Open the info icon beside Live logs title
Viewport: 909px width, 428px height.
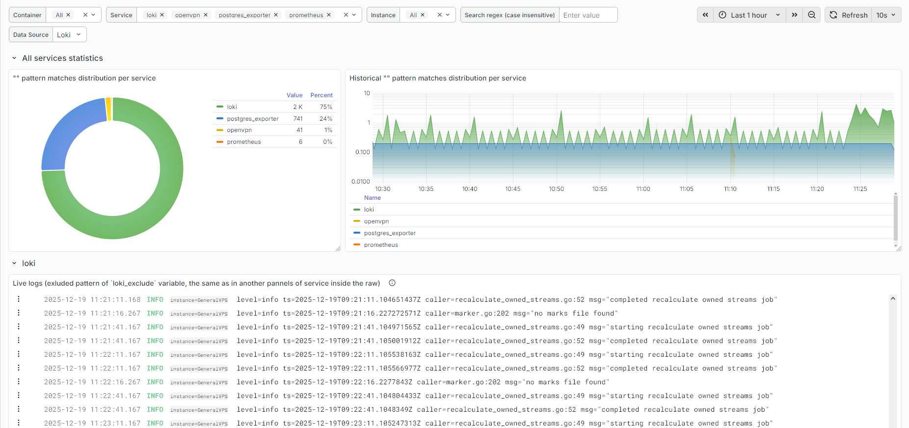coord(392,283)
